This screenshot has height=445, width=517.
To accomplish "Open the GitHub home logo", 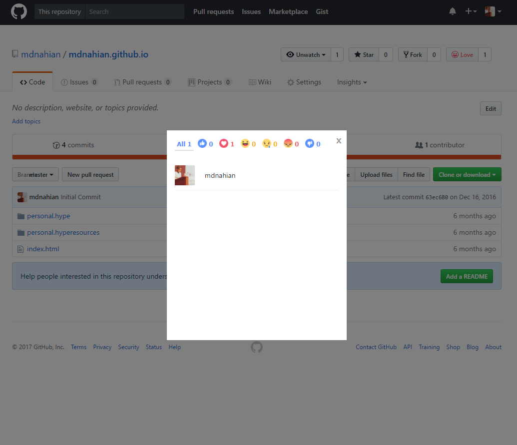I will 19,11.
